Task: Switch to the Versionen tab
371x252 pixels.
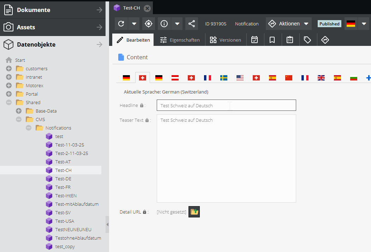Action: click(x=225, y=40)
